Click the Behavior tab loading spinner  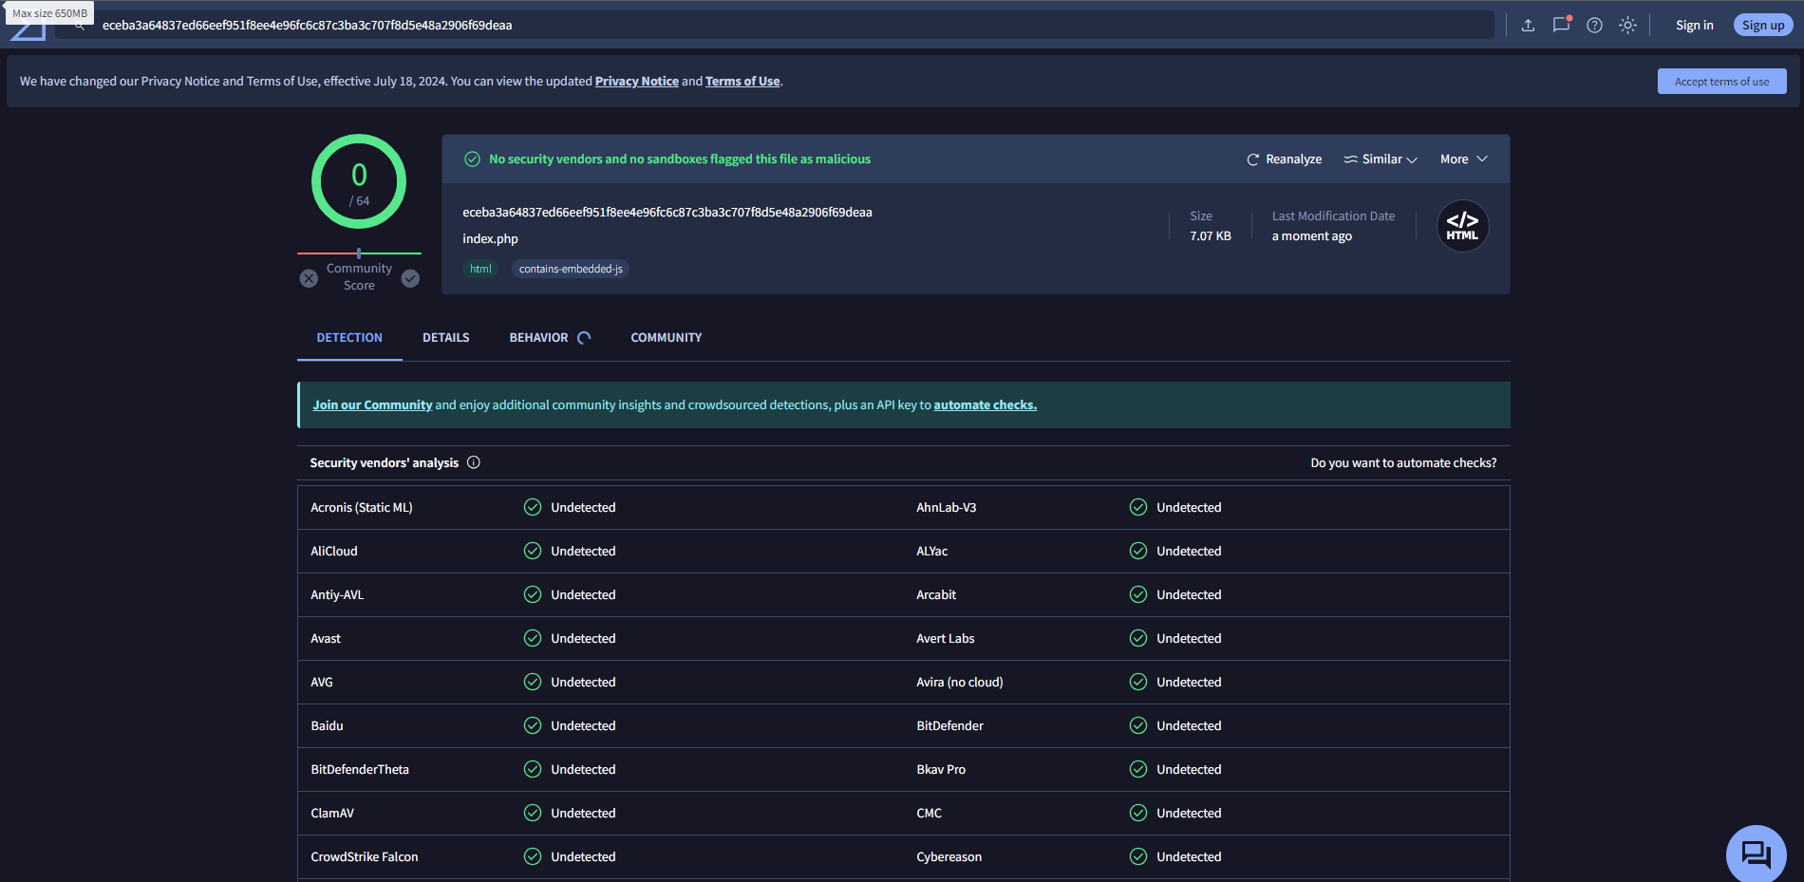(584, 338)
